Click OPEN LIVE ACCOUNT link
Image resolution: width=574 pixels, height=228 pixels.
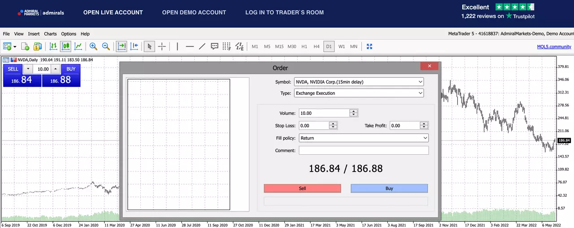(113, 13)
